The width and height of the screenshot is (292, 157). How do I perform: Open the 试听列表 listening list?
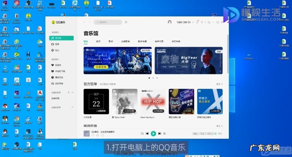57,83
